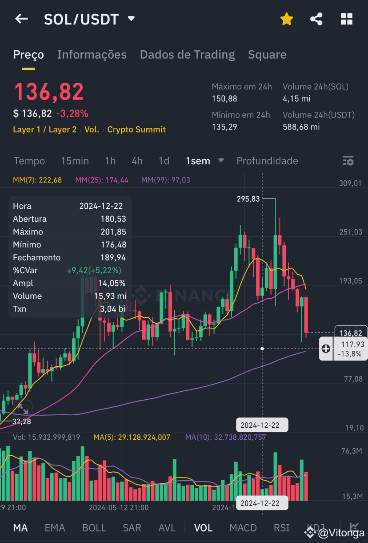
Task: Open the chart settings icon
Action: 348,161
